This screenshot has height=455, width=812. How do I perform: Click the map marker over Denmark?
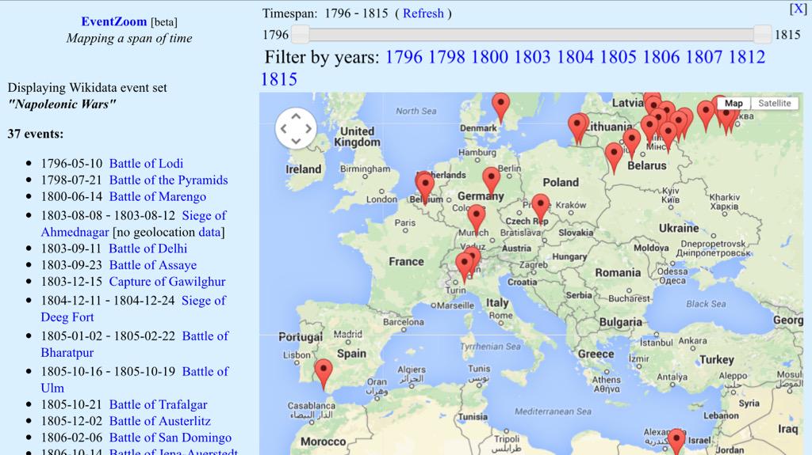(x=500, y=106)
